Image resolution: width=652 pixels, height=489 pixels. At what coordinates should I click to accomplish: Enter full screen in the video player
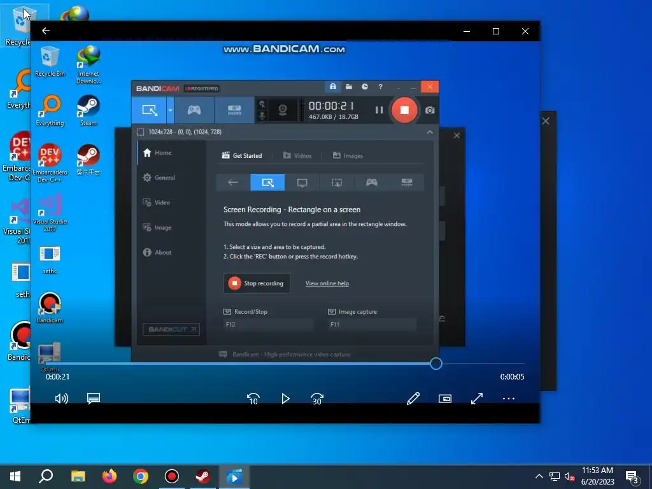(477, 399)
